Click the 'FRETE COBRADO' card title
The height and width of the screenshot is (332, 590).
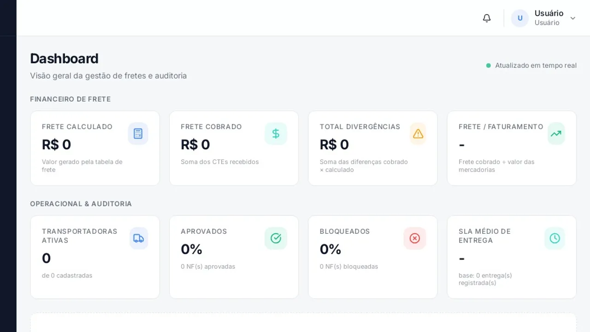(x=211, y=127)
